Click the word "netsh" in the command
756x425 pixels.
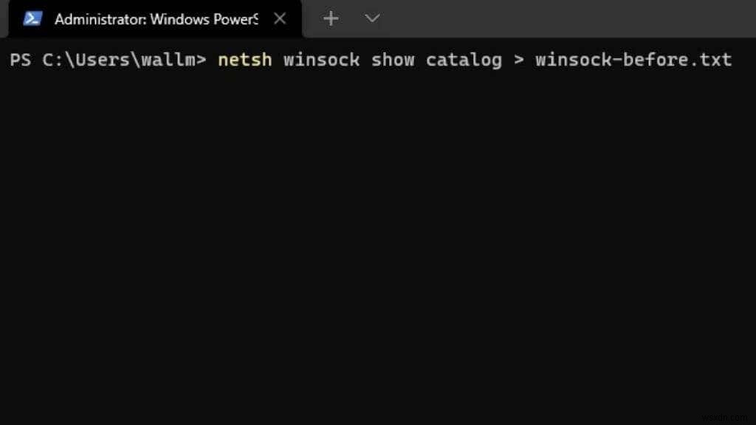point(244,60)
